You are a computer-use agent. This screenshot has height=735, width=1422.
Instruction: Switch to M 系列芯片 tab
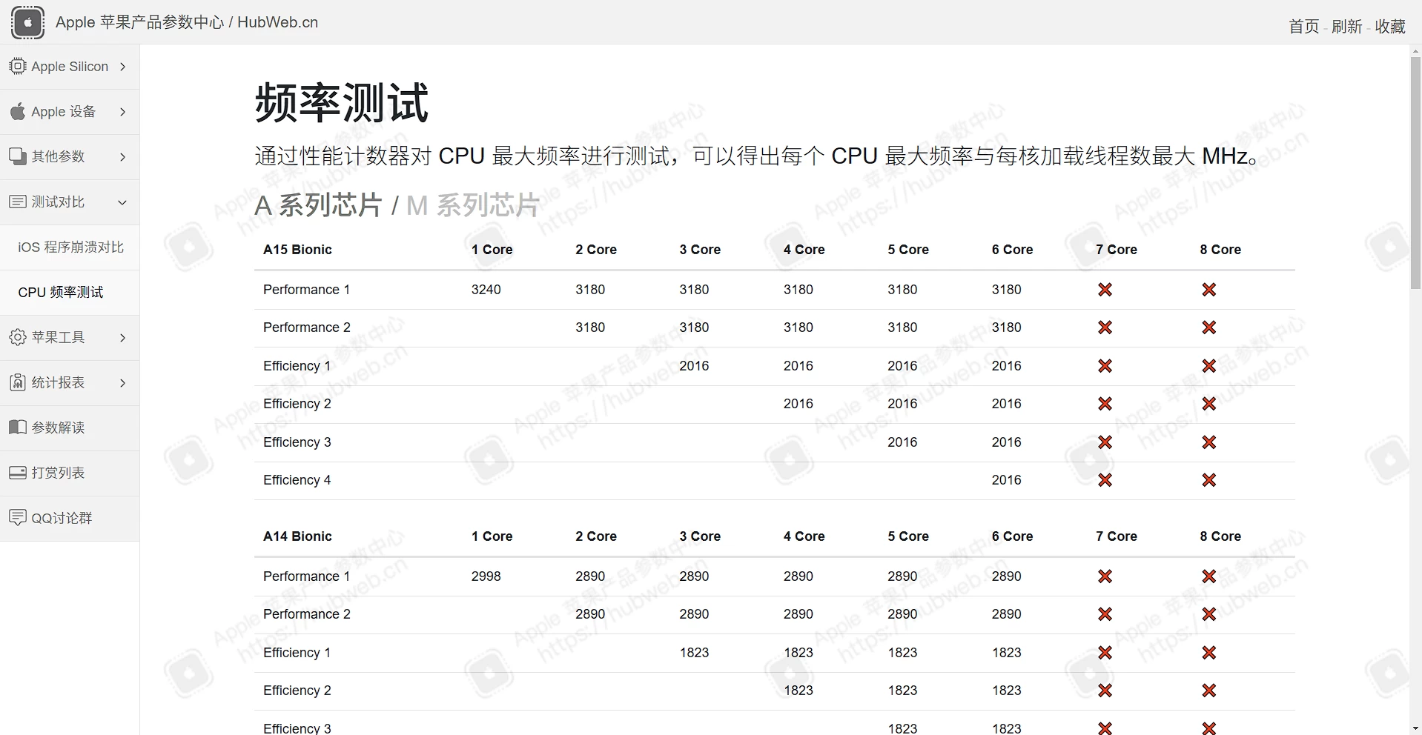(473, 205)
